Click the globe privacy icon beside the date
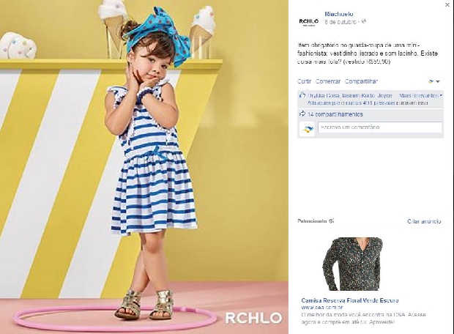The image size is (454, 334). click(x=364, y=21)
